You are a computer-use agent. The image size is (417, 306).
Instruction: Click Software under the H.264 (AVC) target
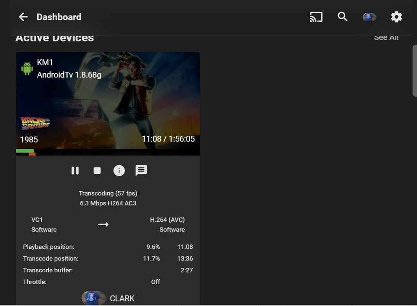pyautogui.click(x=172, y=229)
